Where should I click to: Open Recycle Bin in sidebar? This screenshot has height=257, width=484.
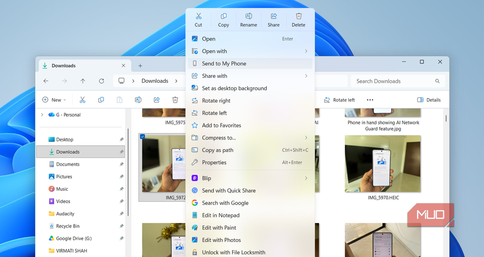[x=80, y=226]
